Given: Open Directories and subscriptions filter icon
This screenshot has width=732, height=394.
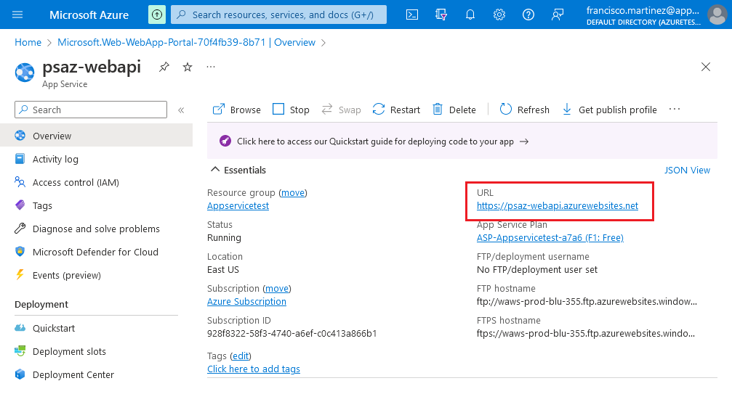Looking at the screenshot, I should coord(441,15).
